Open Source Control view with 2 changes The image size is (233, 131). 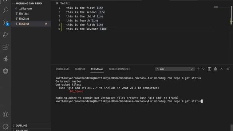click(6, 23)
